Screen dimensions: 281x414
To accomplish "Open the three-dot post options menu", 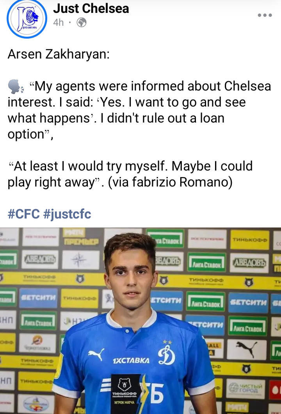I will [x=265, y=15].
